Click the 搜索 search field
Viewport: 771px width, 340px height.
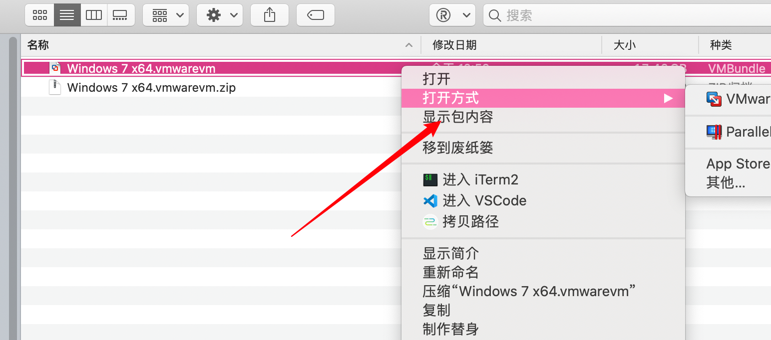(x=627, y=15)
